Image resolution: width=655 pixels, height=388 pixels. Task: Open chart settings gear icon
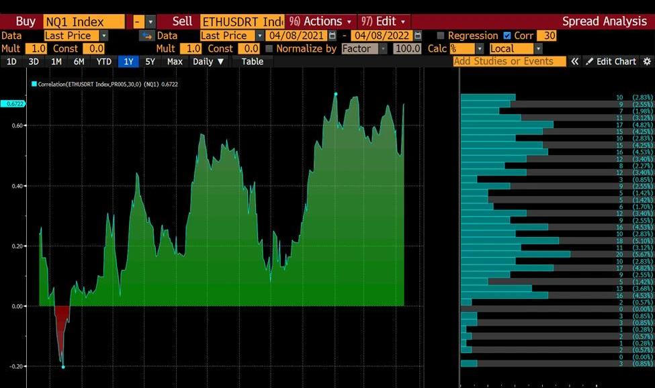(x=647, y=61)
